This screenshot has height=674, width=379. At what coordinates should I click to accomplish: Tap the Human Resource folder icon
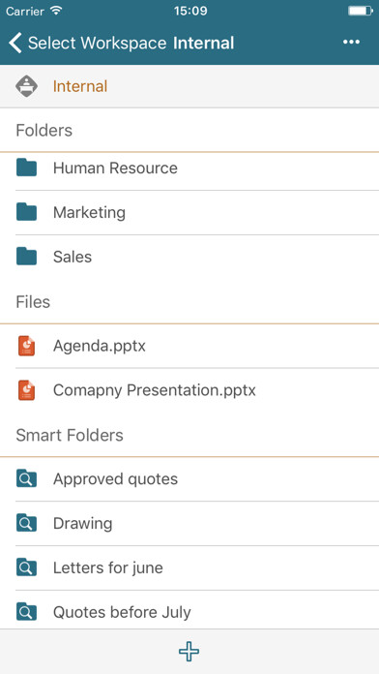click(x=27, y=168)
